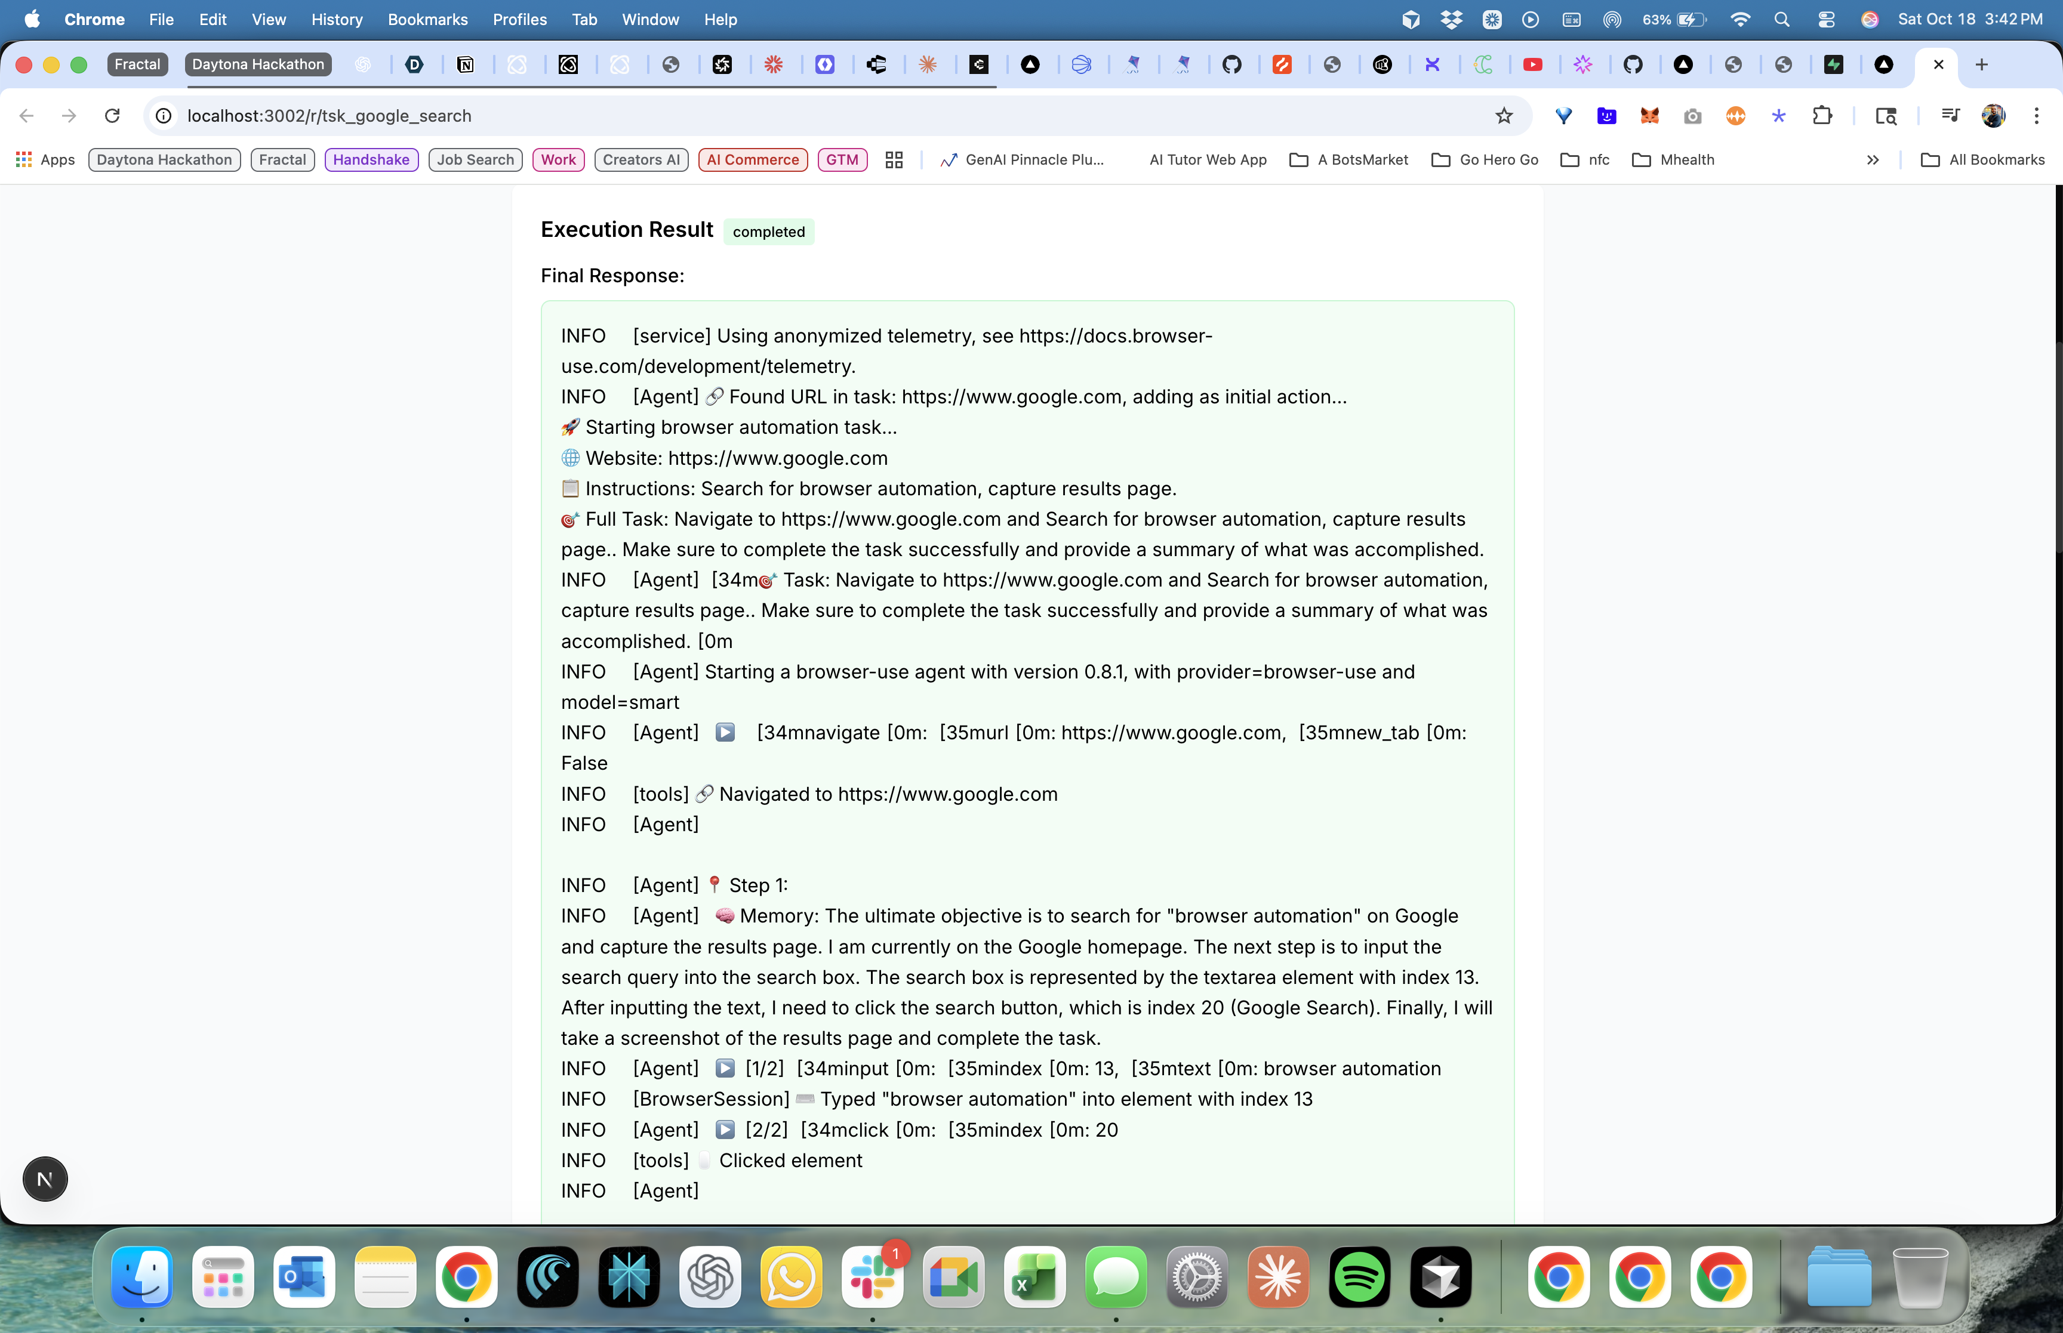Image resolution: width=2063 pixels, height=1333 pixels.
Task: Open the tab groups grid icon
Action: coord(894,160)
